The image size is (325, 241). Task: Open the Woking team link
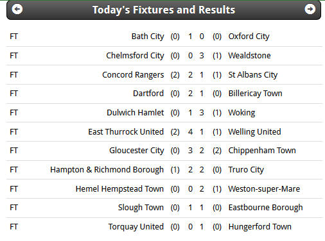point(242,113)
